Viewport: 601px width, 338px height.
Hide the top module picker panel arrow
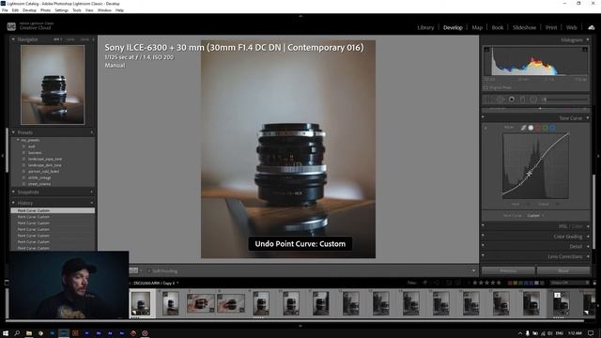[x=300, y=16]
